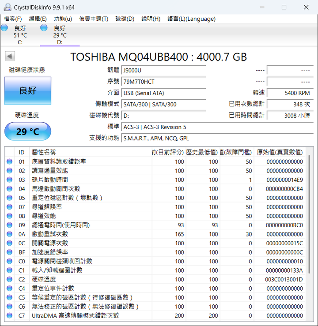
Task: Open the 磁碟(D) menu
Action: tap(125, 19)
